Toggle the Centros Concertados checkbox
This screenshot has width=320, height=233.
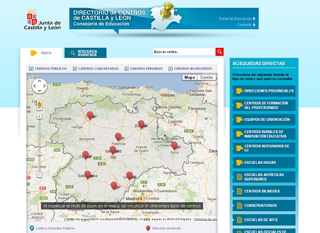[75, 69]
